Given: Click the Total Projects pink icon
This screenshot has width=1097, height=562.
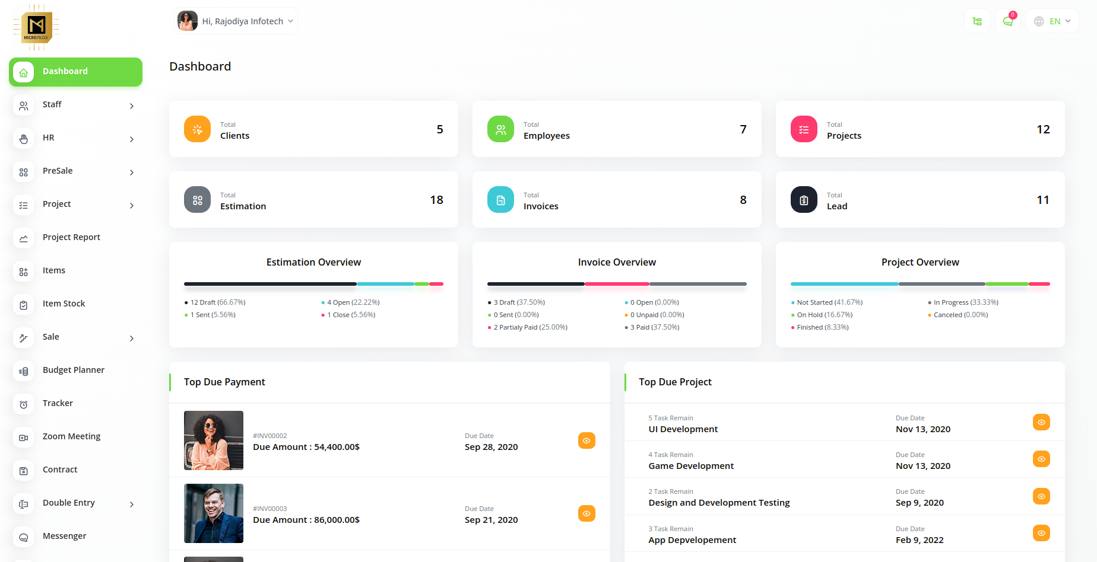Looking at the screenshot, I should tap(804, 129).
